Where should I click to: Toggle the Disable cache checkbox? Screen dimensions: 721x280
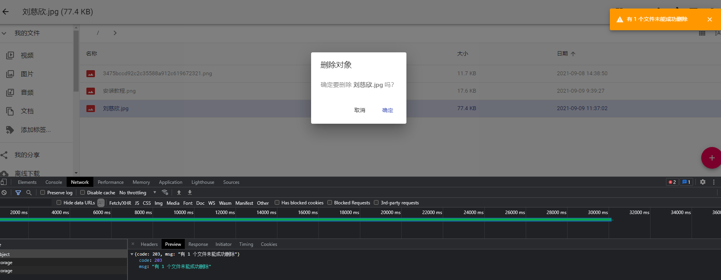(83, 192)
